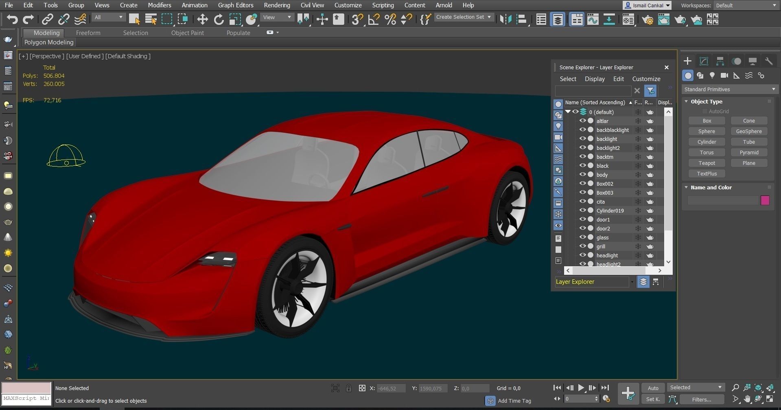Toggle the Percent Snap icon

390,19
